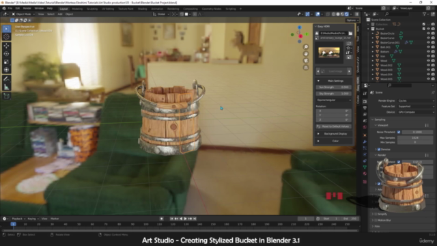Open Object Mode dropdown
The image size is (437, 246).
click(x=23, y=14)
